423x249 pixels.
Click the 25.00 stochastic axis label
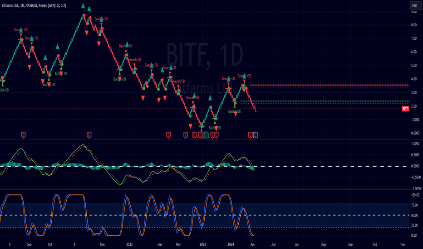[415, 225]
